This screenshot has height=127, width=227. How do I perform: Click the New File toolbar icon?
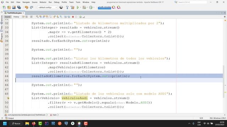tap(4, 7)
